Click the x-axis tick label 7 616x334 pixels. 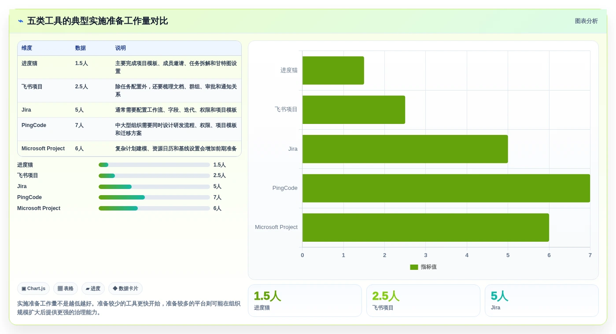590,255
